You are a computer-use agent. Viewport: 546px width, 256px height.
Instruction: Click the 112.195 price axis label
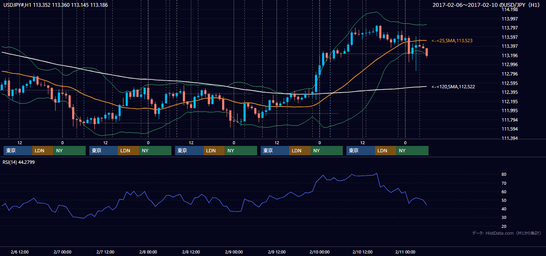pos(510,102)
